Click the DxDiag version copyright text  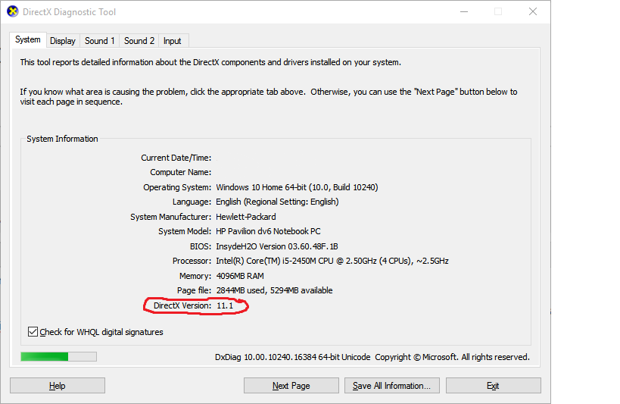tap(372, 357)
